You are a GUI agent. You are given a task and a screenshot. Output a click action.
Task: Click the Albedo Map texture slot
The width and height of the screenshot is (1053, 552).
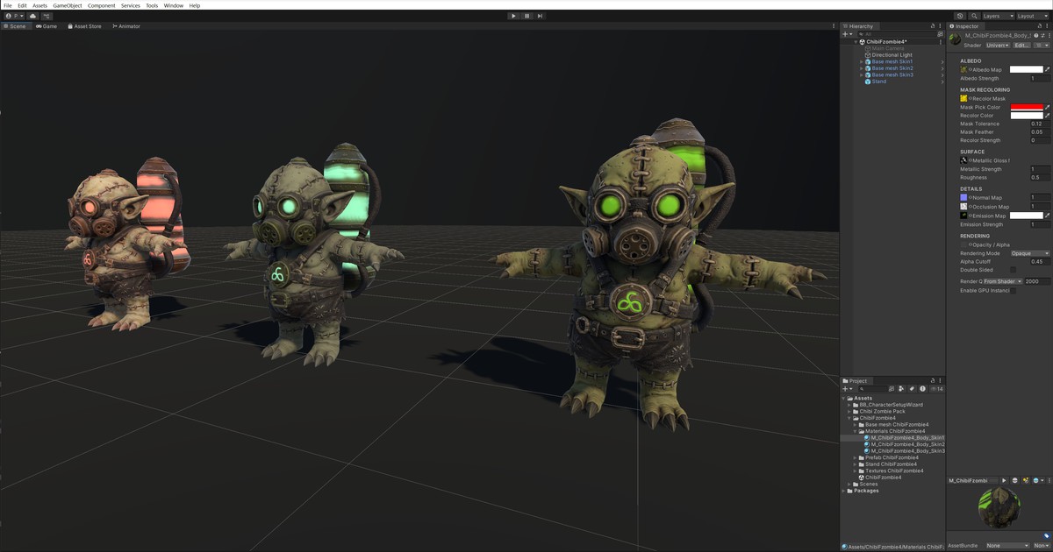pyautogui.click(x=963, y=69)
